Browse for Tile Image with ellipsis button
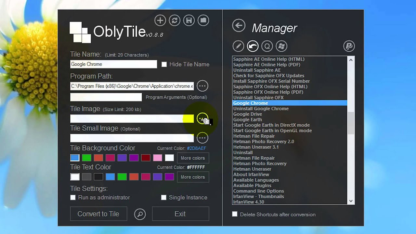Image resolution: width=416 pixels, height=234 pixels. point(202,118)
